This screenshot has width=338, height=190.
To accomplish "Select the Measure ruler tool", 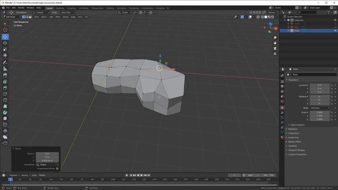I will 5,69.
